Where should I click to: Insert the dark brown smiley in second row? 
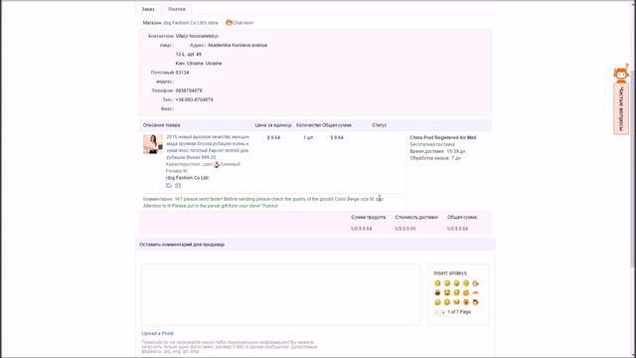pos(437,292)
